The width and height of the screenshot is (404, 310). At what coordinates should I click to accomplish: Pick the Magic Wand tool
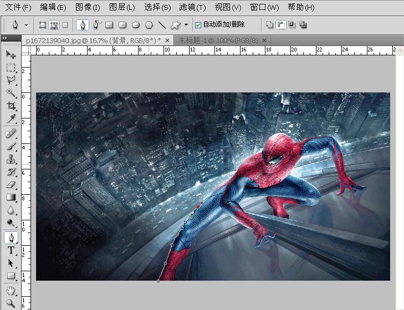[x=11, y=93]
